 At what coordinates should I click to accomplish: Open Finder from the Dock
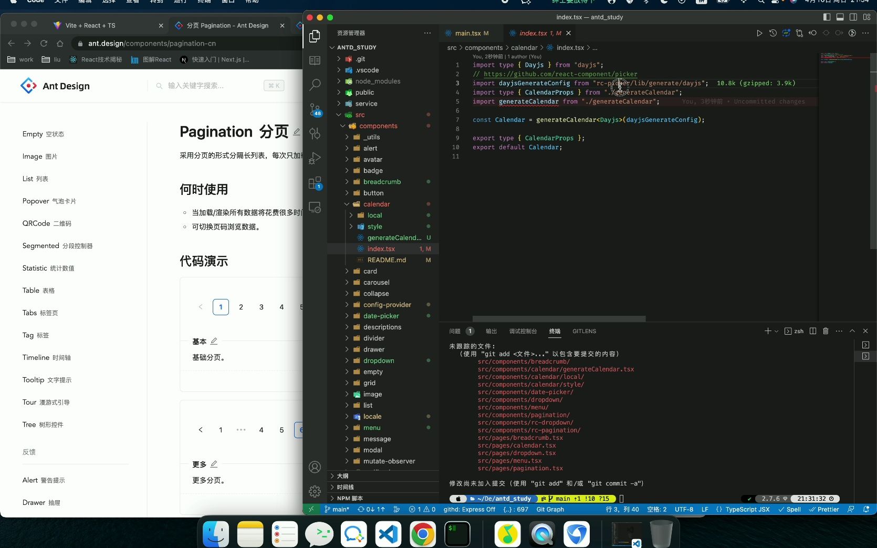(216, 534)
